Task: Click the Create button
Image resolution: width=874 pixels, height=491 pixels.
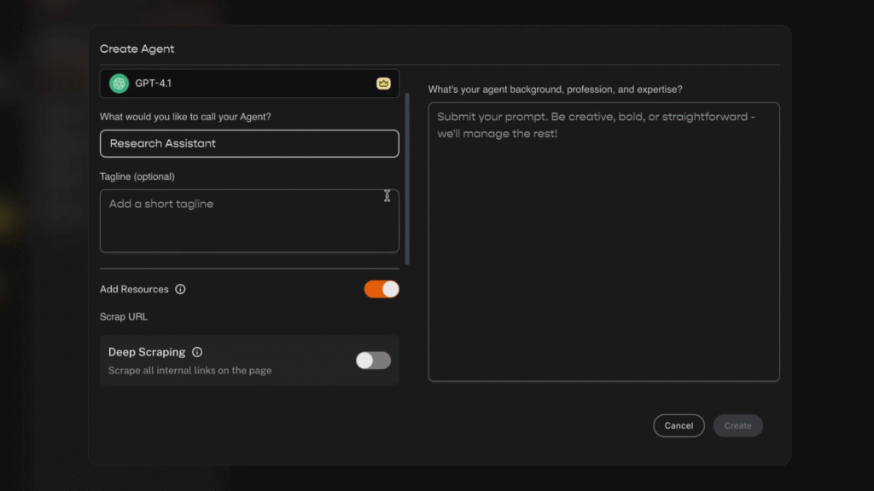Action: tap(737, 425)
